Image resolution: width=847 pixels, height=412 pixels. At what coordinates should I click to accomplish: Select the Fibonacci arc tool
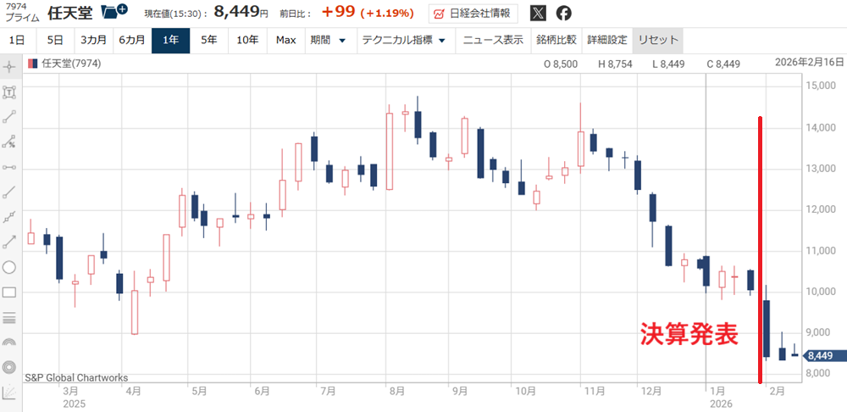(x=10, y=342)
